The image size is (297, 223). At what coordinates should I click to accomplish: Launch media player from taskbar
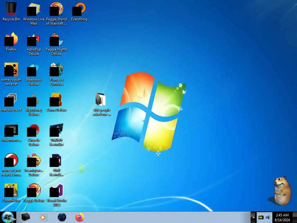pos(43,217)
